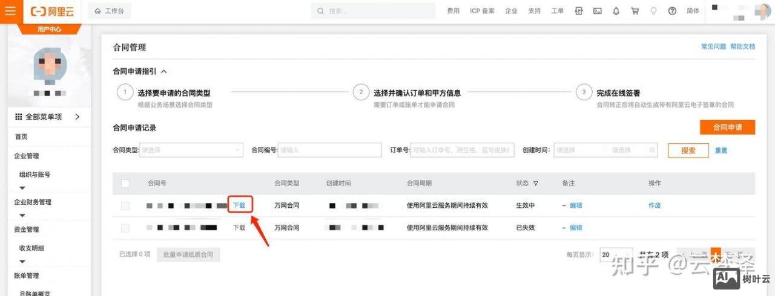Open the API tool icon beside 工单

579,11
